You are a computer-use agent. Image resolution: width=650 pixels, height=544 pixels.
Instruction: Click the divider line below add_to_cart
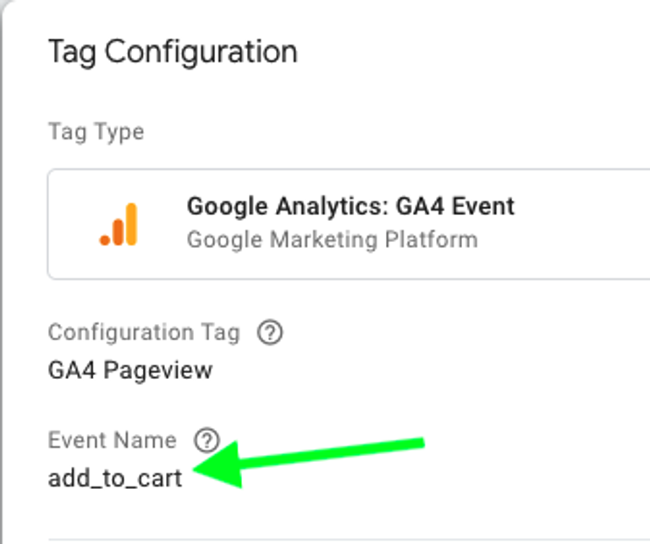(x=349, y=539)
